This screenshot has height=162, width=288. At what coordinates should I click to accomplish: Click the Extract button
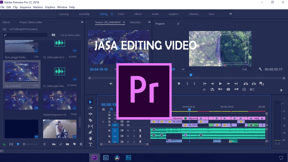pos(254,84)
